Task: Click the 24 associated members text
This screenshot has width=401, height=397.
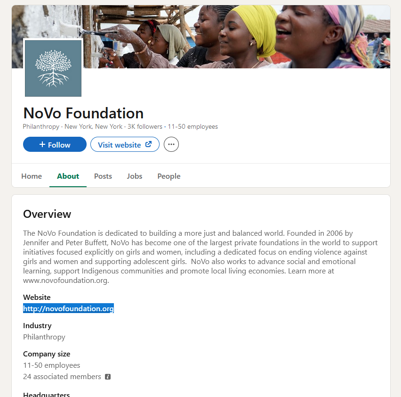Action: pyautogui.click(x=62, y=377)
